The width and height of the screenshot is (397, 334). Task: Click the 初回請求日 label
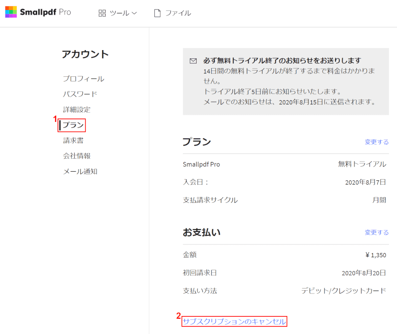[200, 273]
